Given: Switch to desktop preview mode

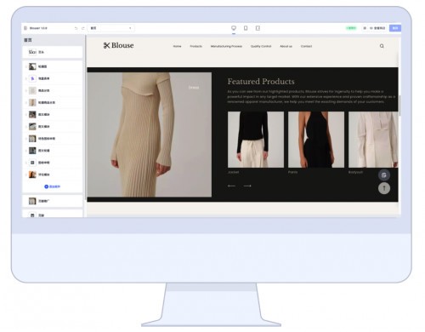Looking at the screenshot, I should point(234,28).
